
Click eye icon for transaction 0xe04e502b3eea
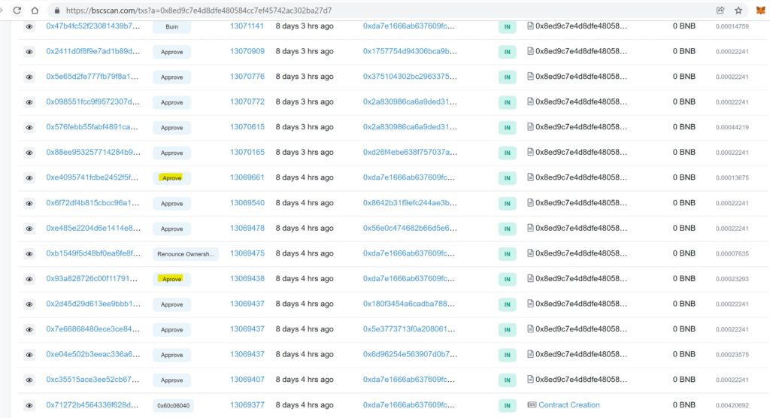[29, 355]
